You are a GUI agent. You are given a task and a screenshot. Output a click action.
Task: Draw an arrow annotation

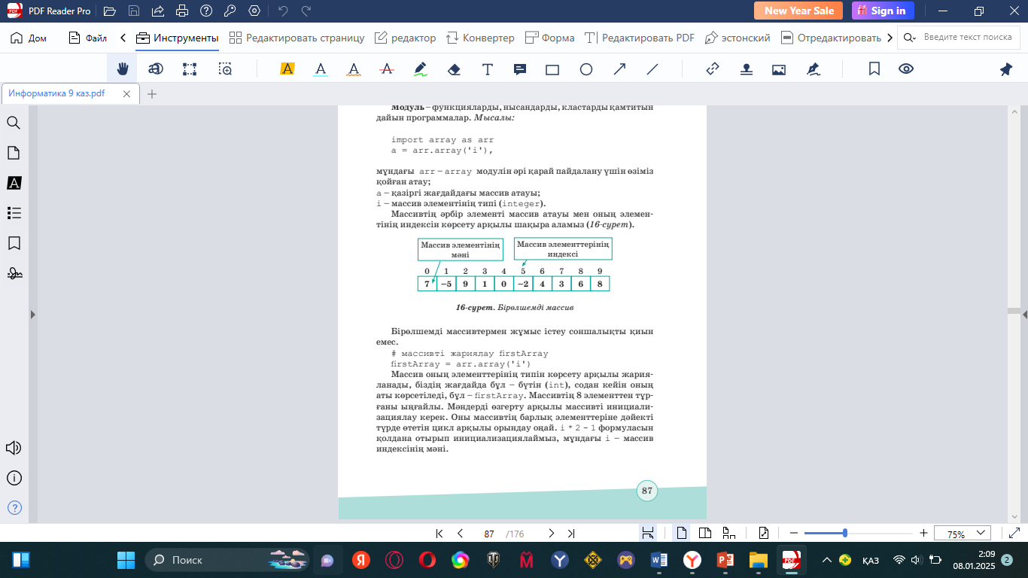pos(619,69)
